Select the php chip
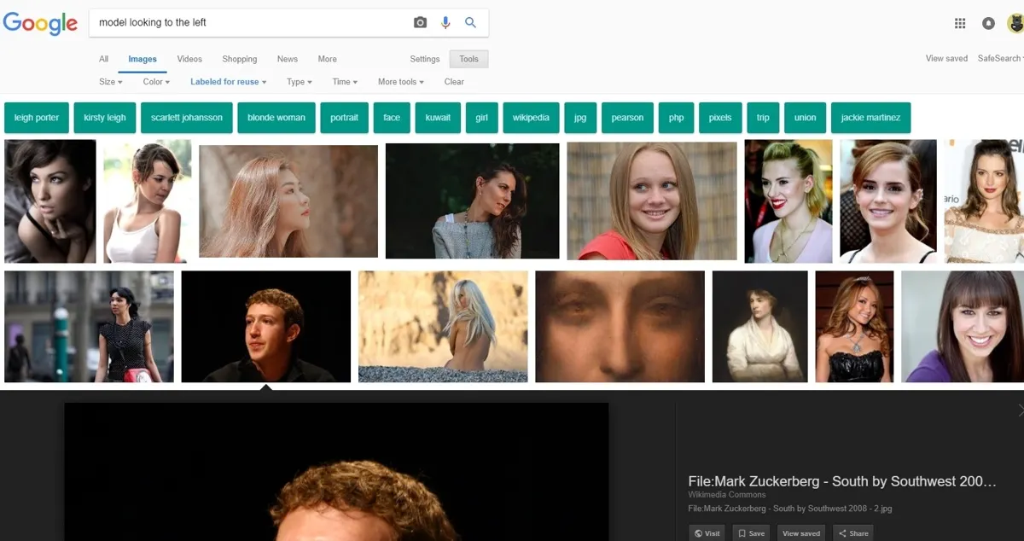1024x541 pixels. pos(677,118)
